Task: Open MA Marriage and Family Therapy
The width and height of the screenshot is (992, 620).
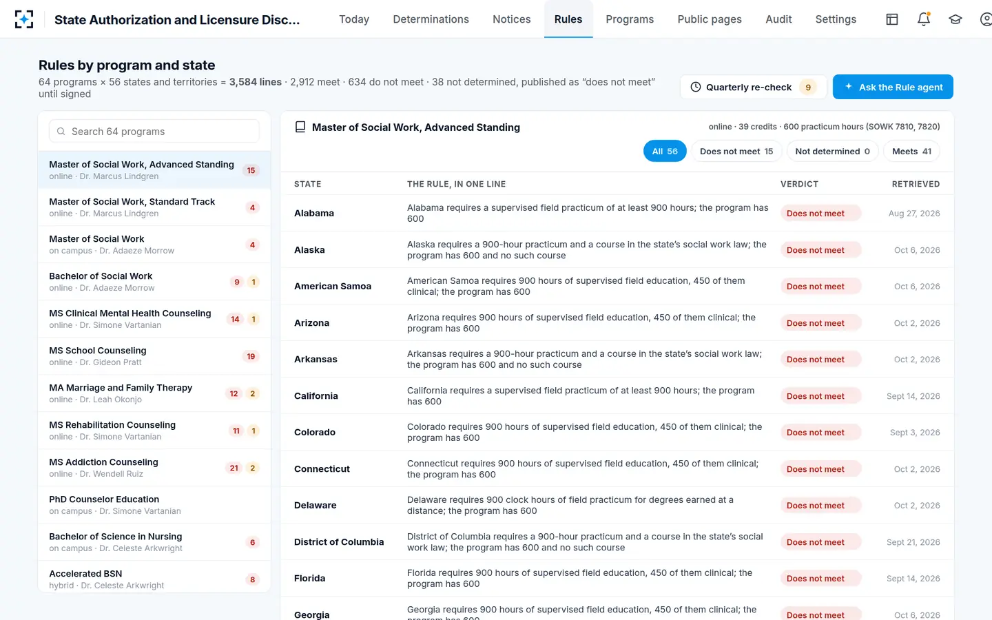Action: click(x=154, y=393)
